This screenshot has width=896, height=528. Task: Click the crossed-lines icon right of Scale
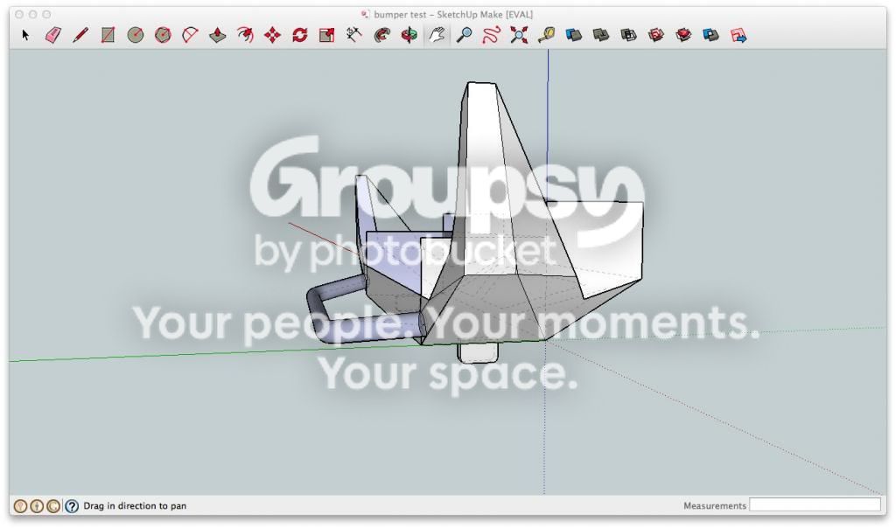click(354, 35)
